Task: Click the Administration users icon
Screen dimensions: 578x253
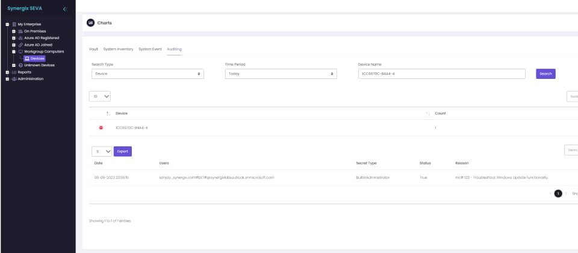Action: tap(14, 79)
